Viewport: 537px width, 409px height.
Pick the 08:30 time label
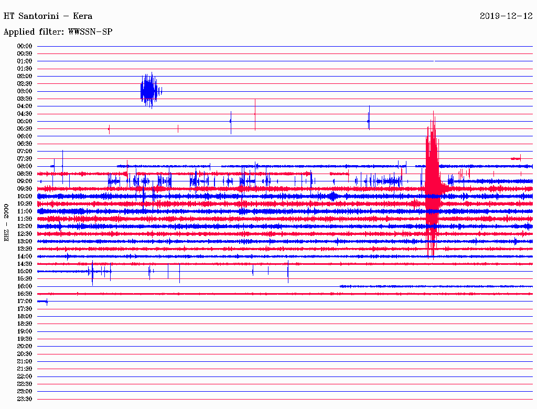click(25, 174)
